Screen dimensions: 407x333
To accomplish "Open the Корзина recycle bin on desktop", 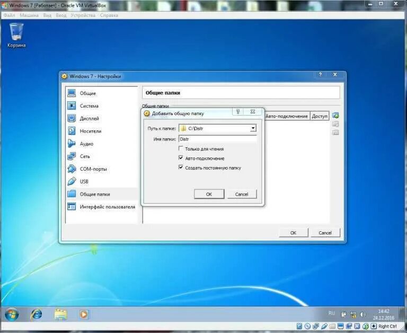I will (x=16, y=35).
